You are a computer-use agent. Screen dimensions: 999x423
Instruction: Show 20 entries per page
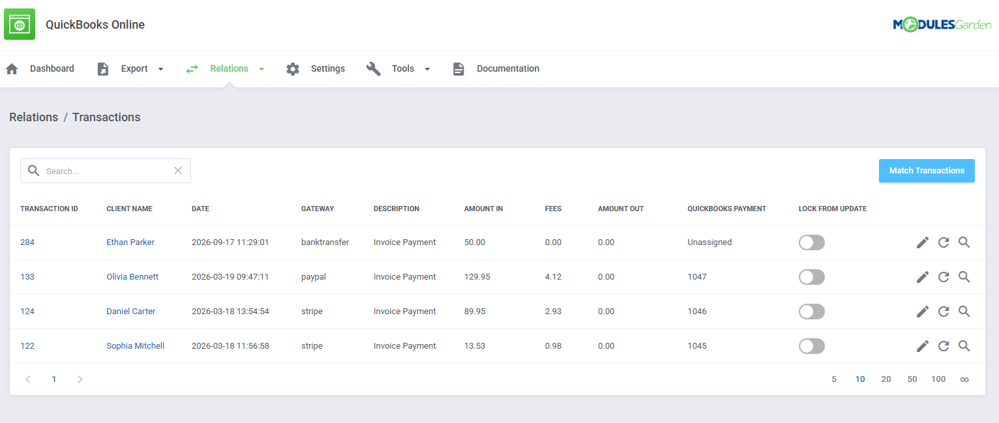click(x=886, y=379)
